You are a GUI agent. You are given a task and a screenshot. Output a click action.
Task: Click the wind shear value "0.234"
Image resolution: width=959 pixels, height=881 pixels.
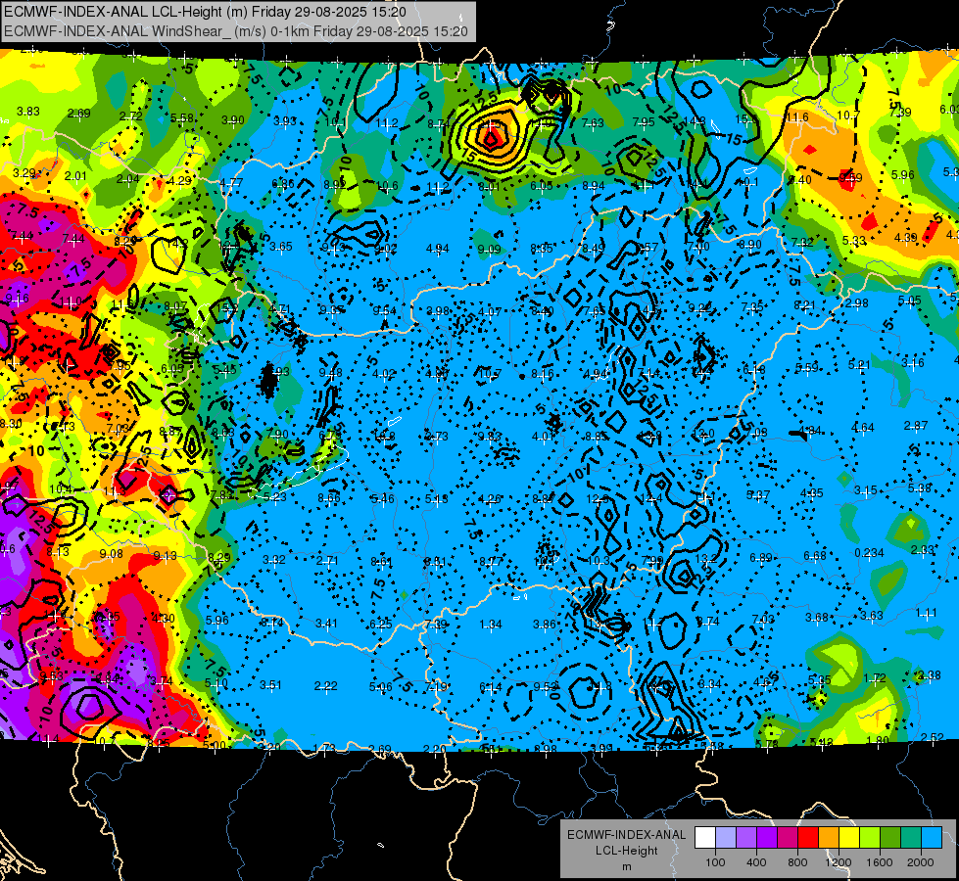869,553
